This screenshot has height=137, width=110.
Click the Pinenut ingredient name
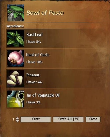click(x=33, y=75)
